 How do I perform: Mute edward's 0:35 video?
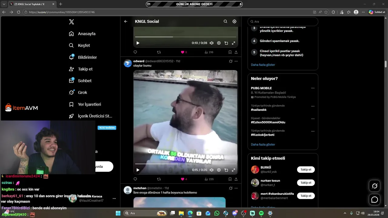212,170
